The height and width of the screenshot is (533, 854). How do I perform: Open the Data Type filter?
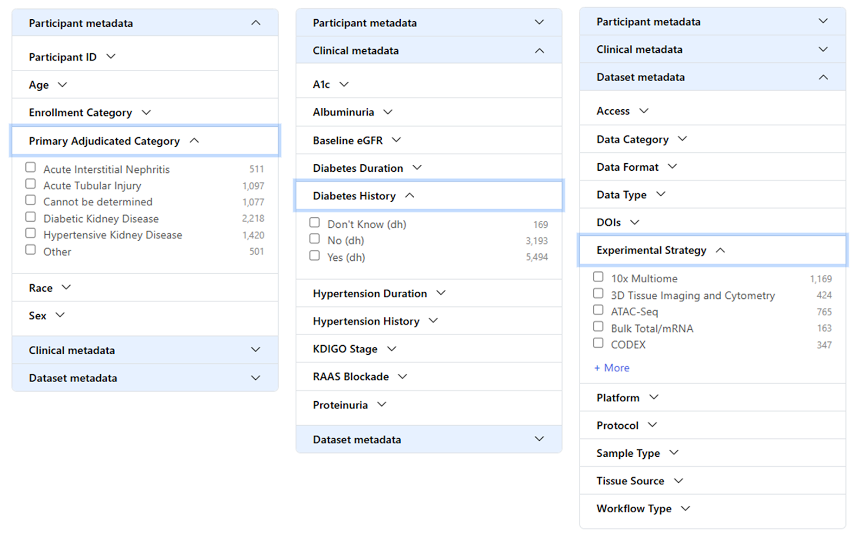coord(713,195)
